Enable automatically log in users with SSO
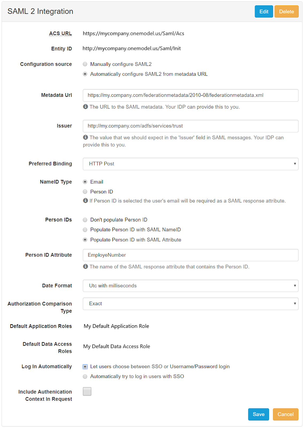This screenshot has width=303, height=428. point(85,377)
